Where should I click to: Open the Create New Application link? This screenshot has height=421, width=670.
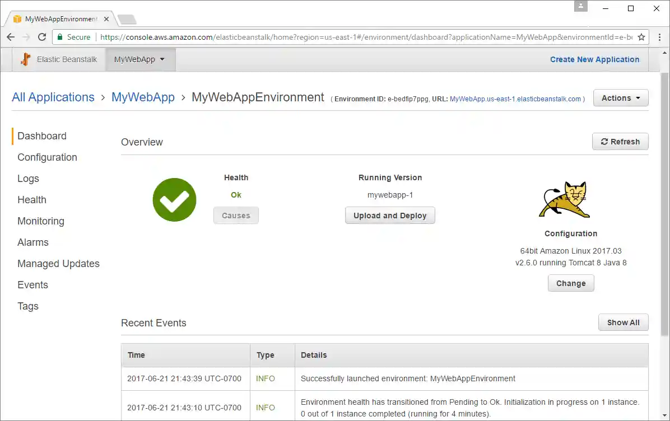[x=594, y=59]
